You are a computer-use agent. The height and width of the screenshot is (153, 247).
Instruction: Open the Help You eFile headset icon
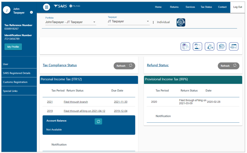click(x=181, y=22)
